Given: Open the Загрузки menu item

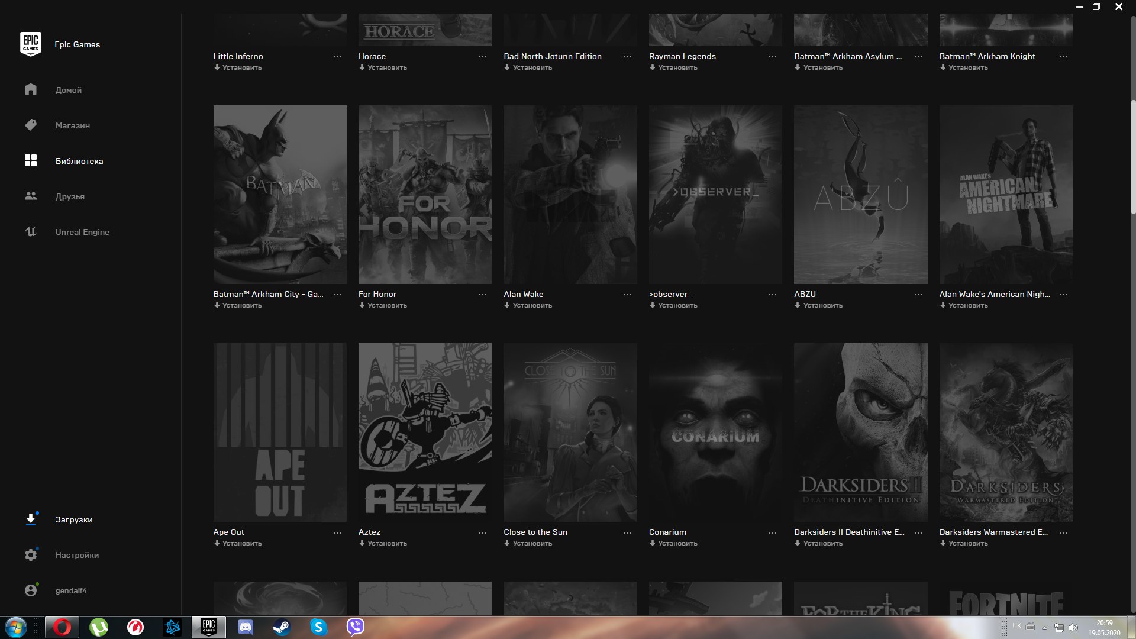Looking at the screenshot, I should [74, 519].
